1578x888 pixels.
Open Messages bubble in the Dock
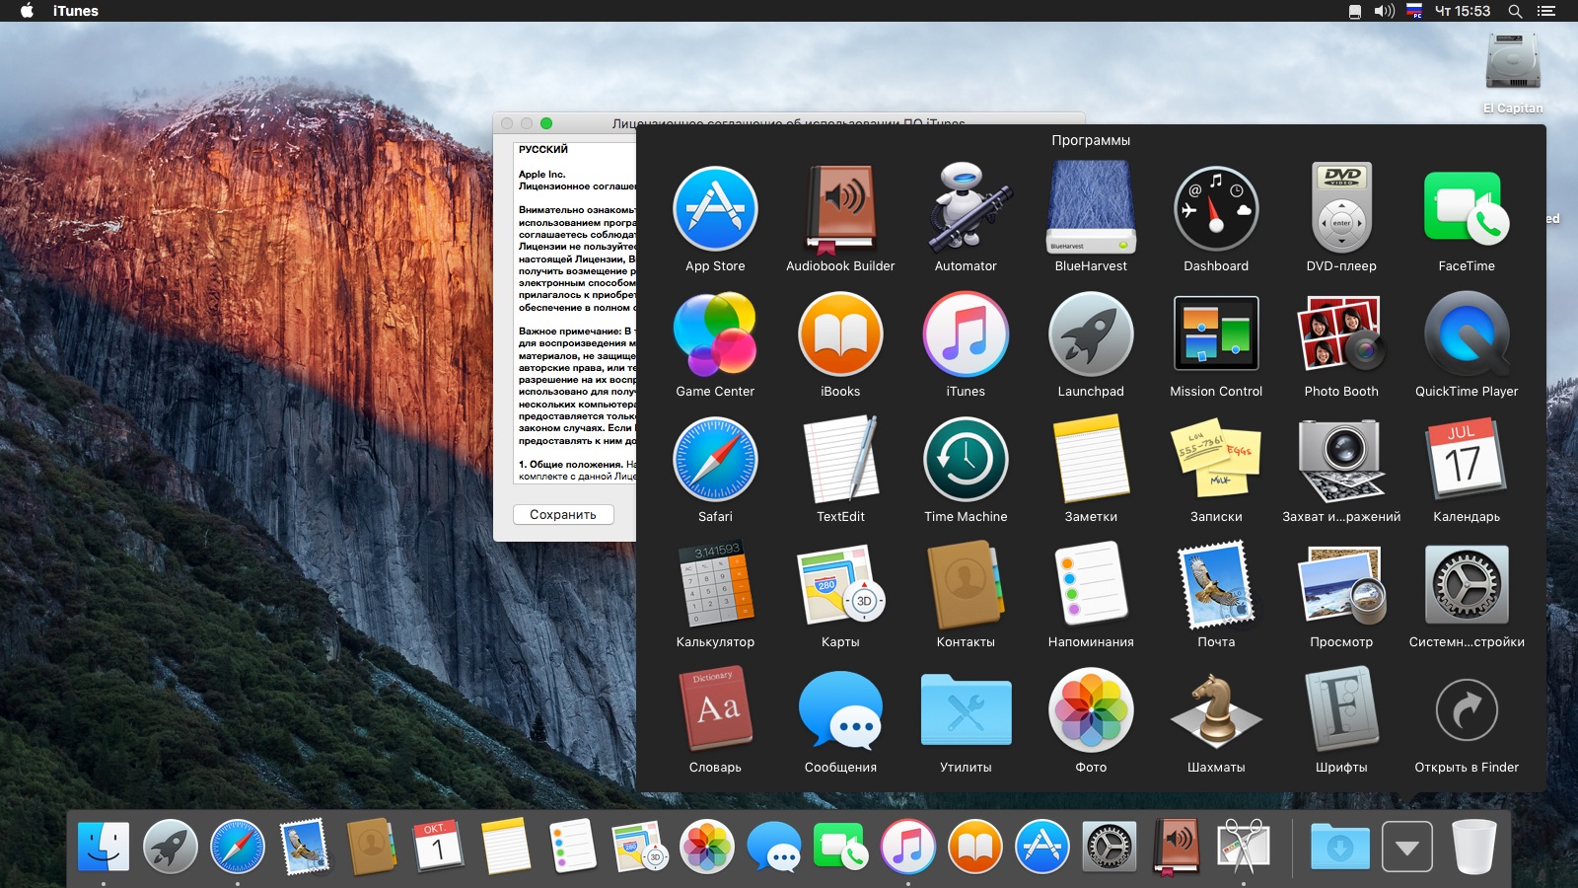pos(774,847)
